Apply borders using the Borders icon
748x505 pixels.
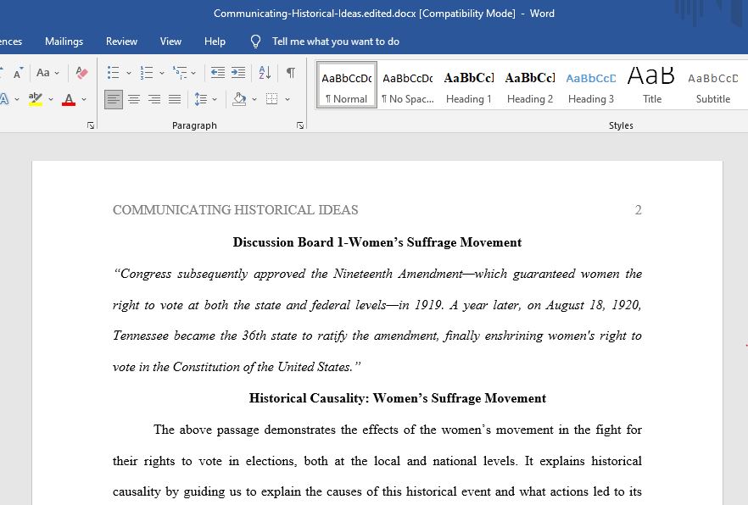click(272, 99)
